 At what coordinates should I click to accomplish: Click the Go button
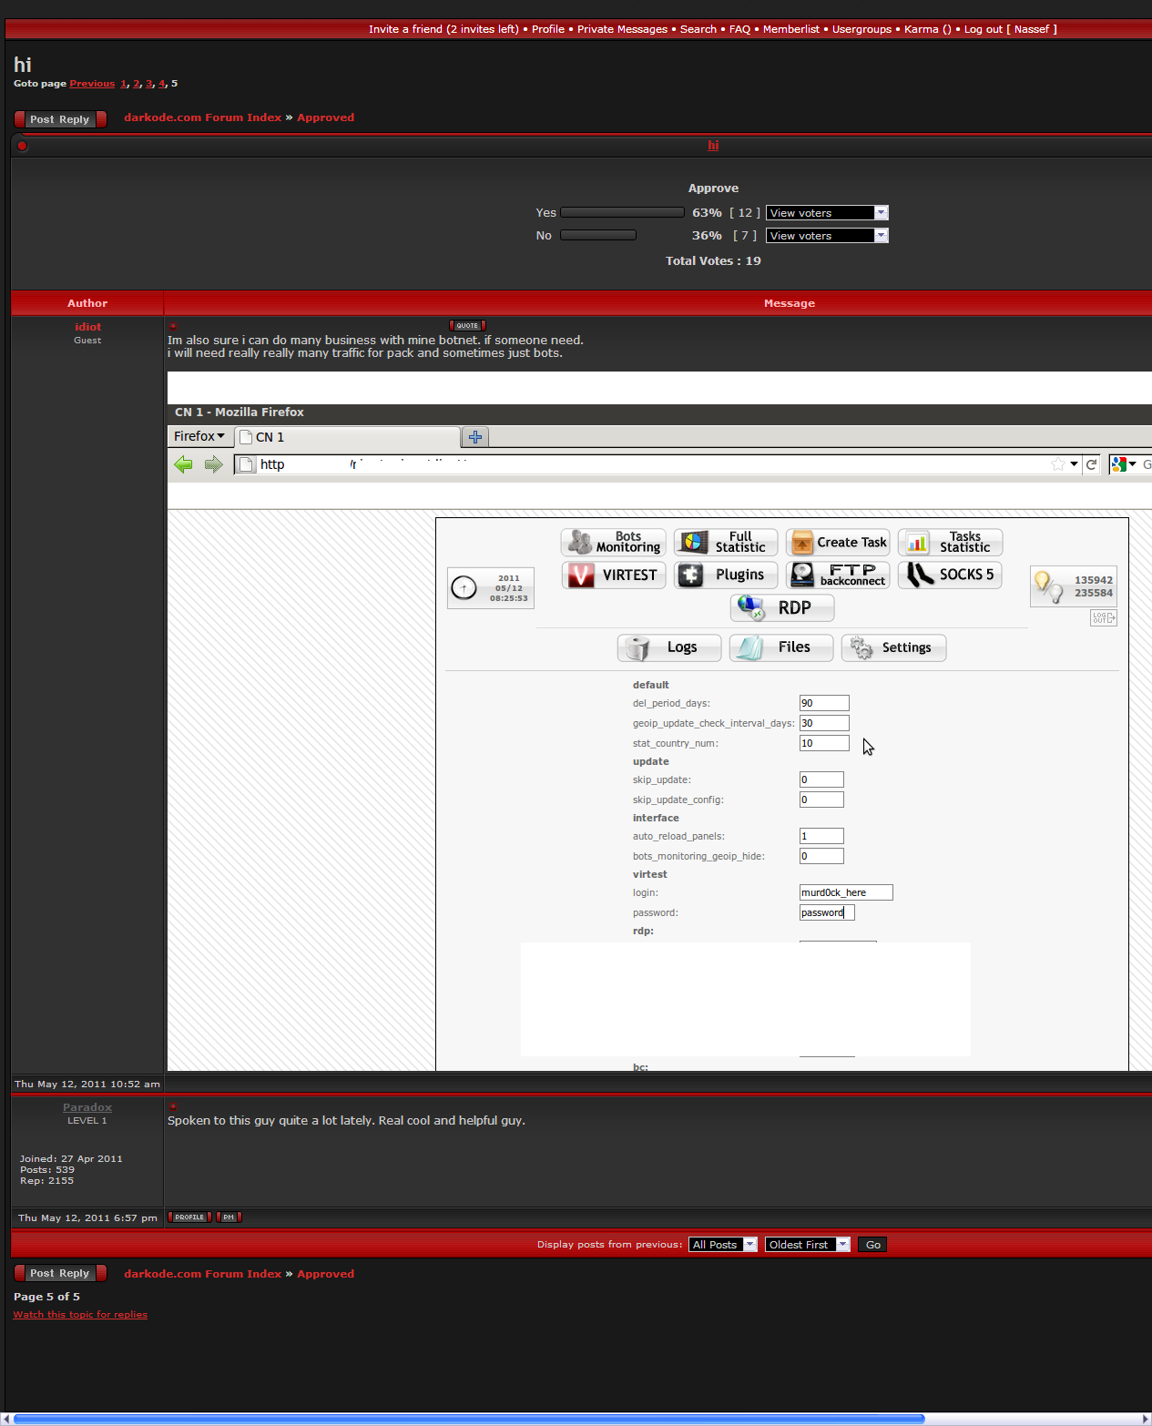tap(873, 1245)
